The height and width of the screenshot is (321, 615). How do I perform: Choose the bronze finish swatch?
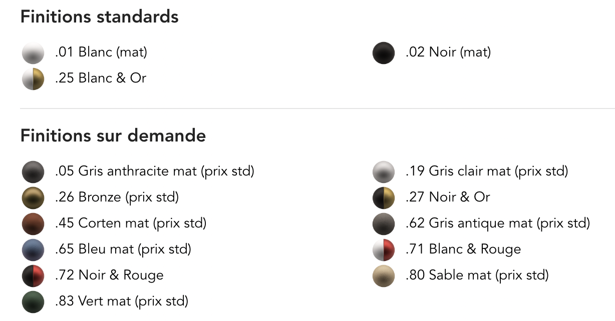coord(33,197)
